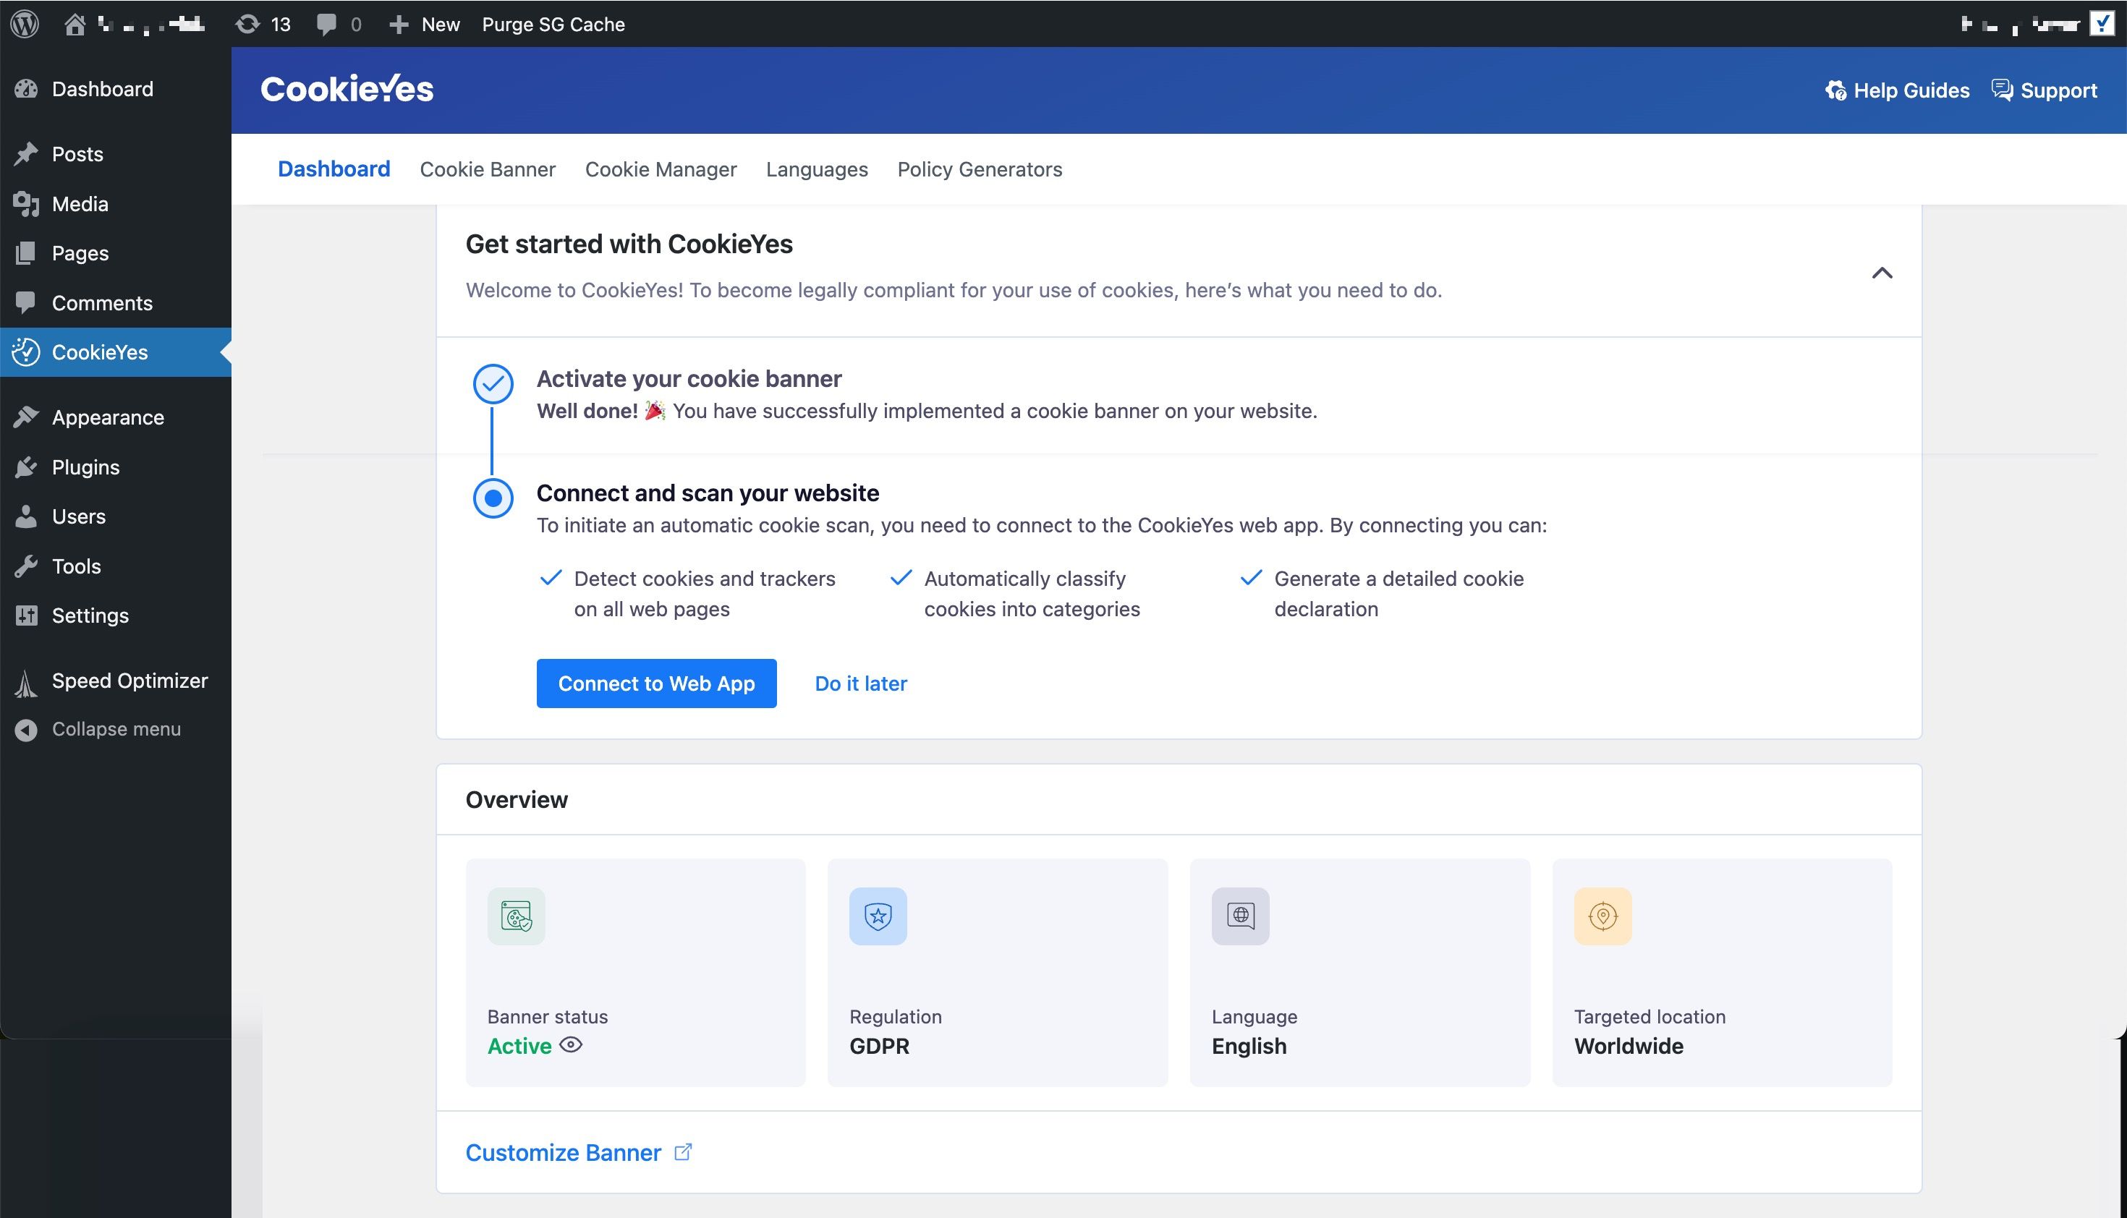This screenshot has height=1218, width=2127.
Task: Click Connect to Web App button
Action: (x=656, y=683)
